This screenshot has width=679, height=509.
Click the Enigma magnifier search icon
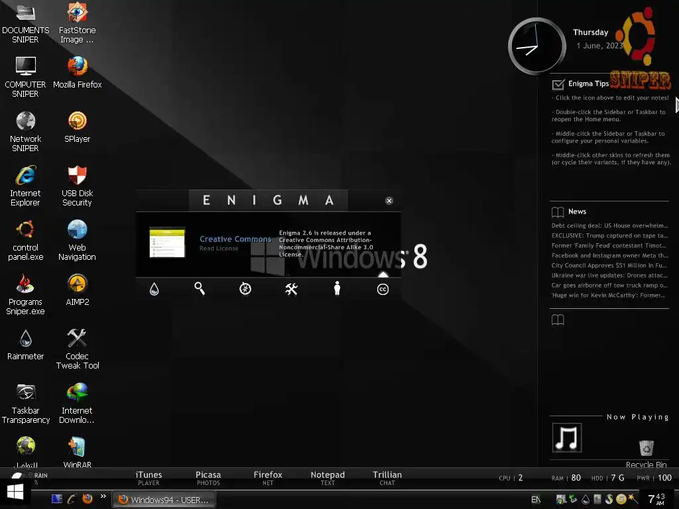pyautogui.click(x=200, y=288)
